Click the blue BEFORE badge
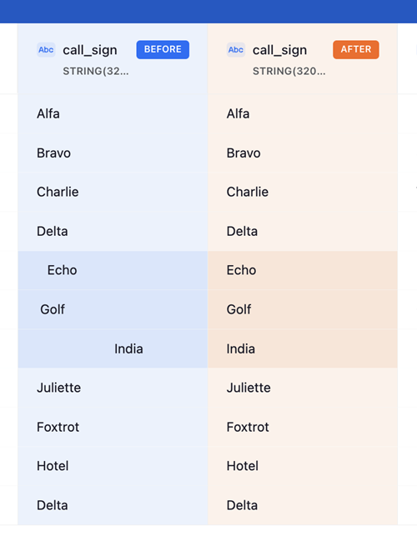Viewport: 417px width, 546px height. coord(163,49)
